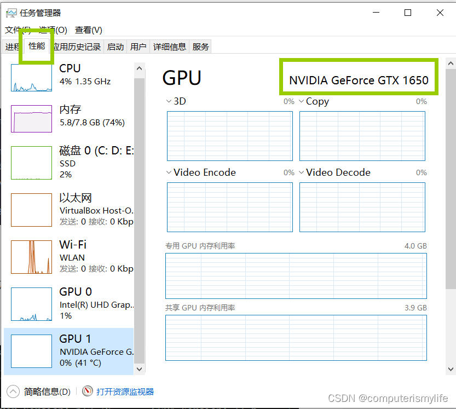
Task: Click the 共享 GPU 内存利用率 graph
Action: tap(296, 338)
